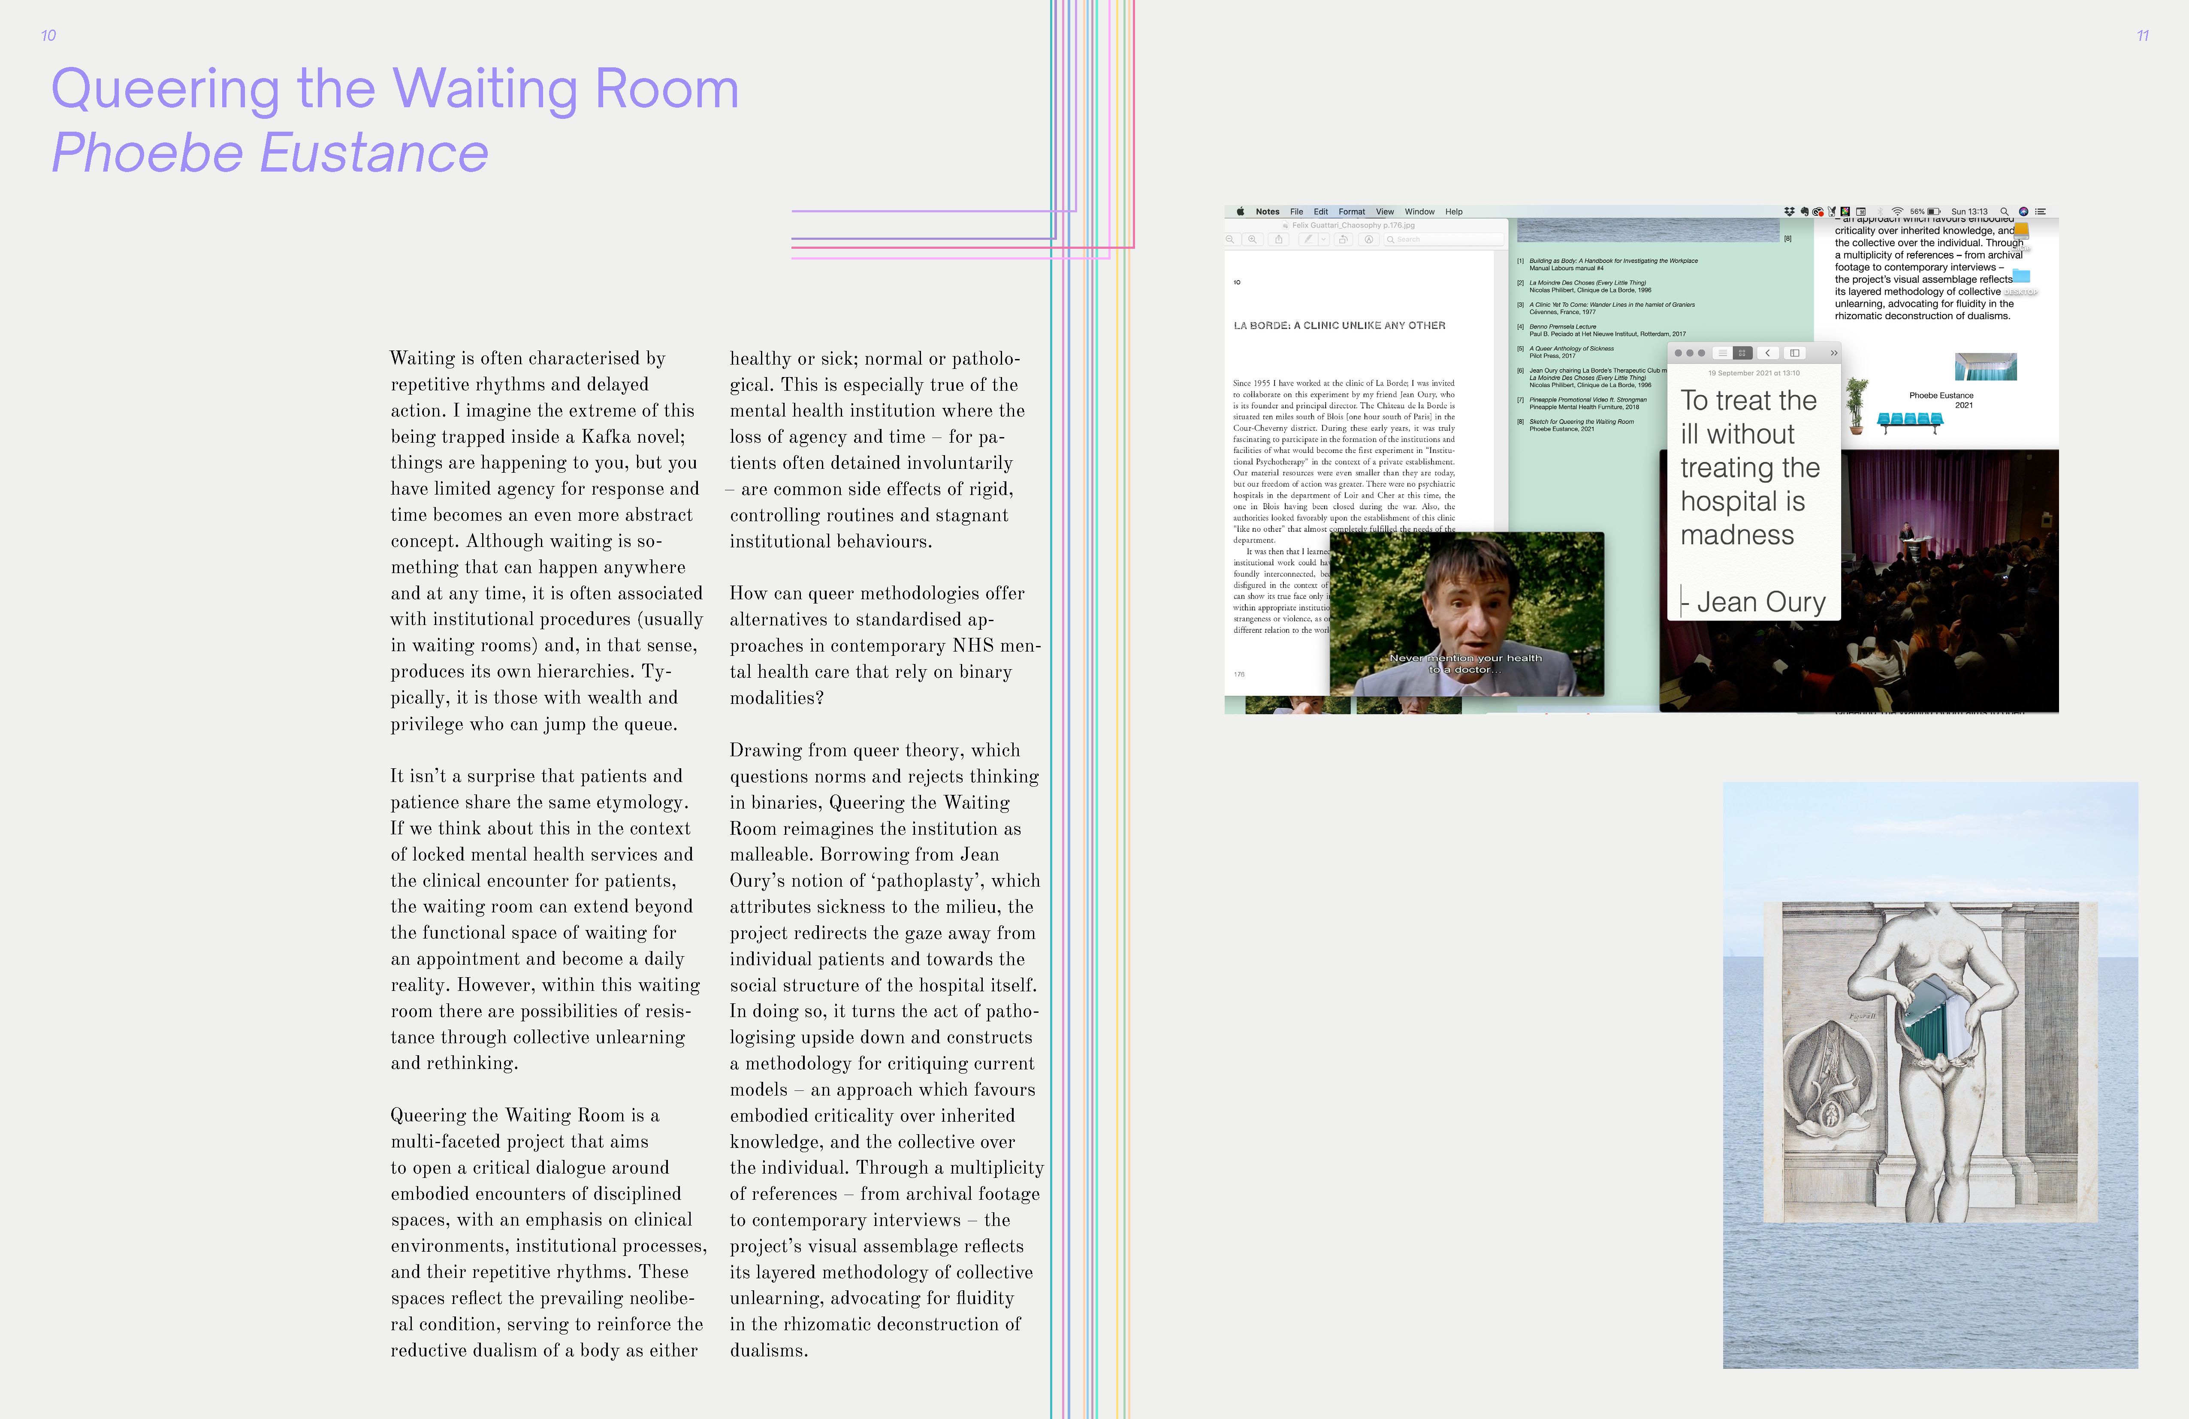Expand the highlight color dropdown arrow

[x=1323, y=239]
